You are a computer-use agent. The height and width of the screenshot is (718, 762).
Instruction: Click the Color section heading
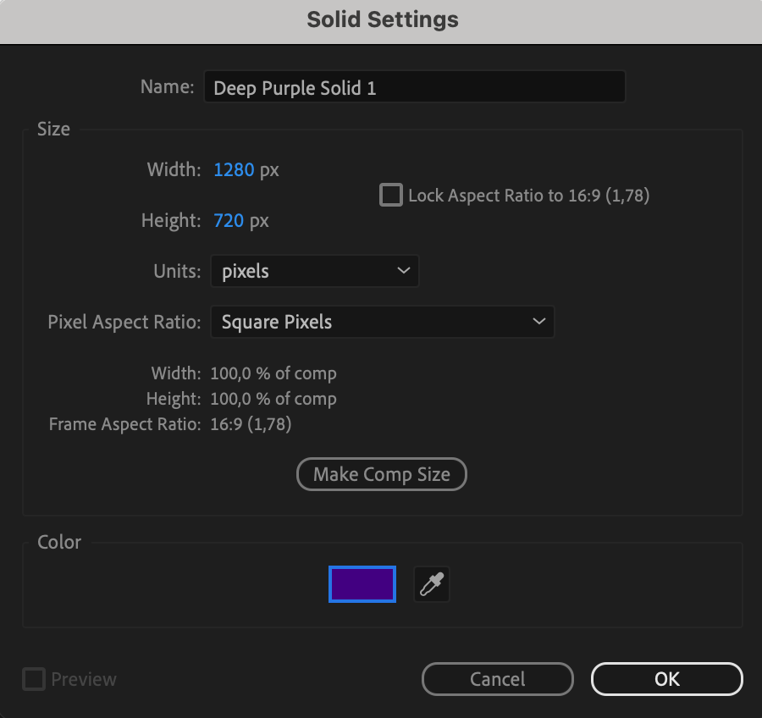click(59, 542)
